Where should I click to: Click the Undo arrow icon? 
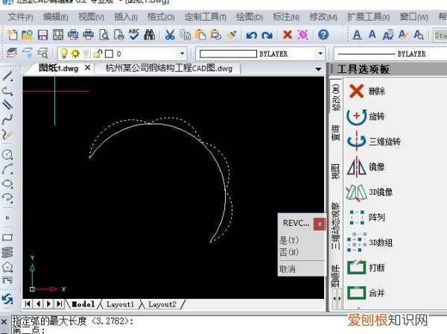coord(252,35)
